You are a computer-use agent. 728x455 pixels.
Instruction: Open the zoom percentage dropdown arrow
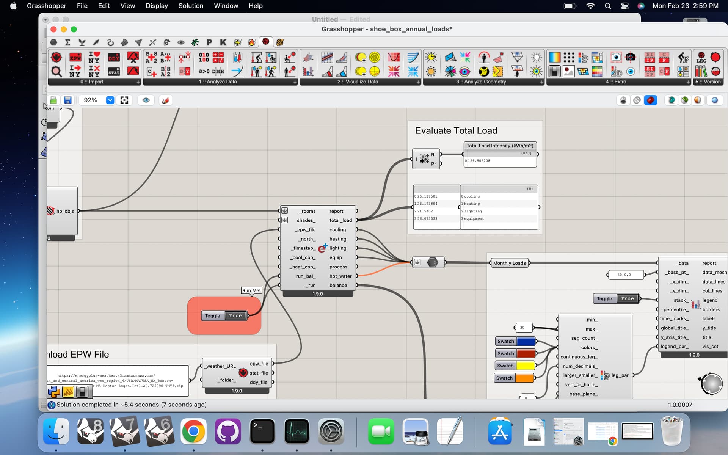tap(110, 100)
